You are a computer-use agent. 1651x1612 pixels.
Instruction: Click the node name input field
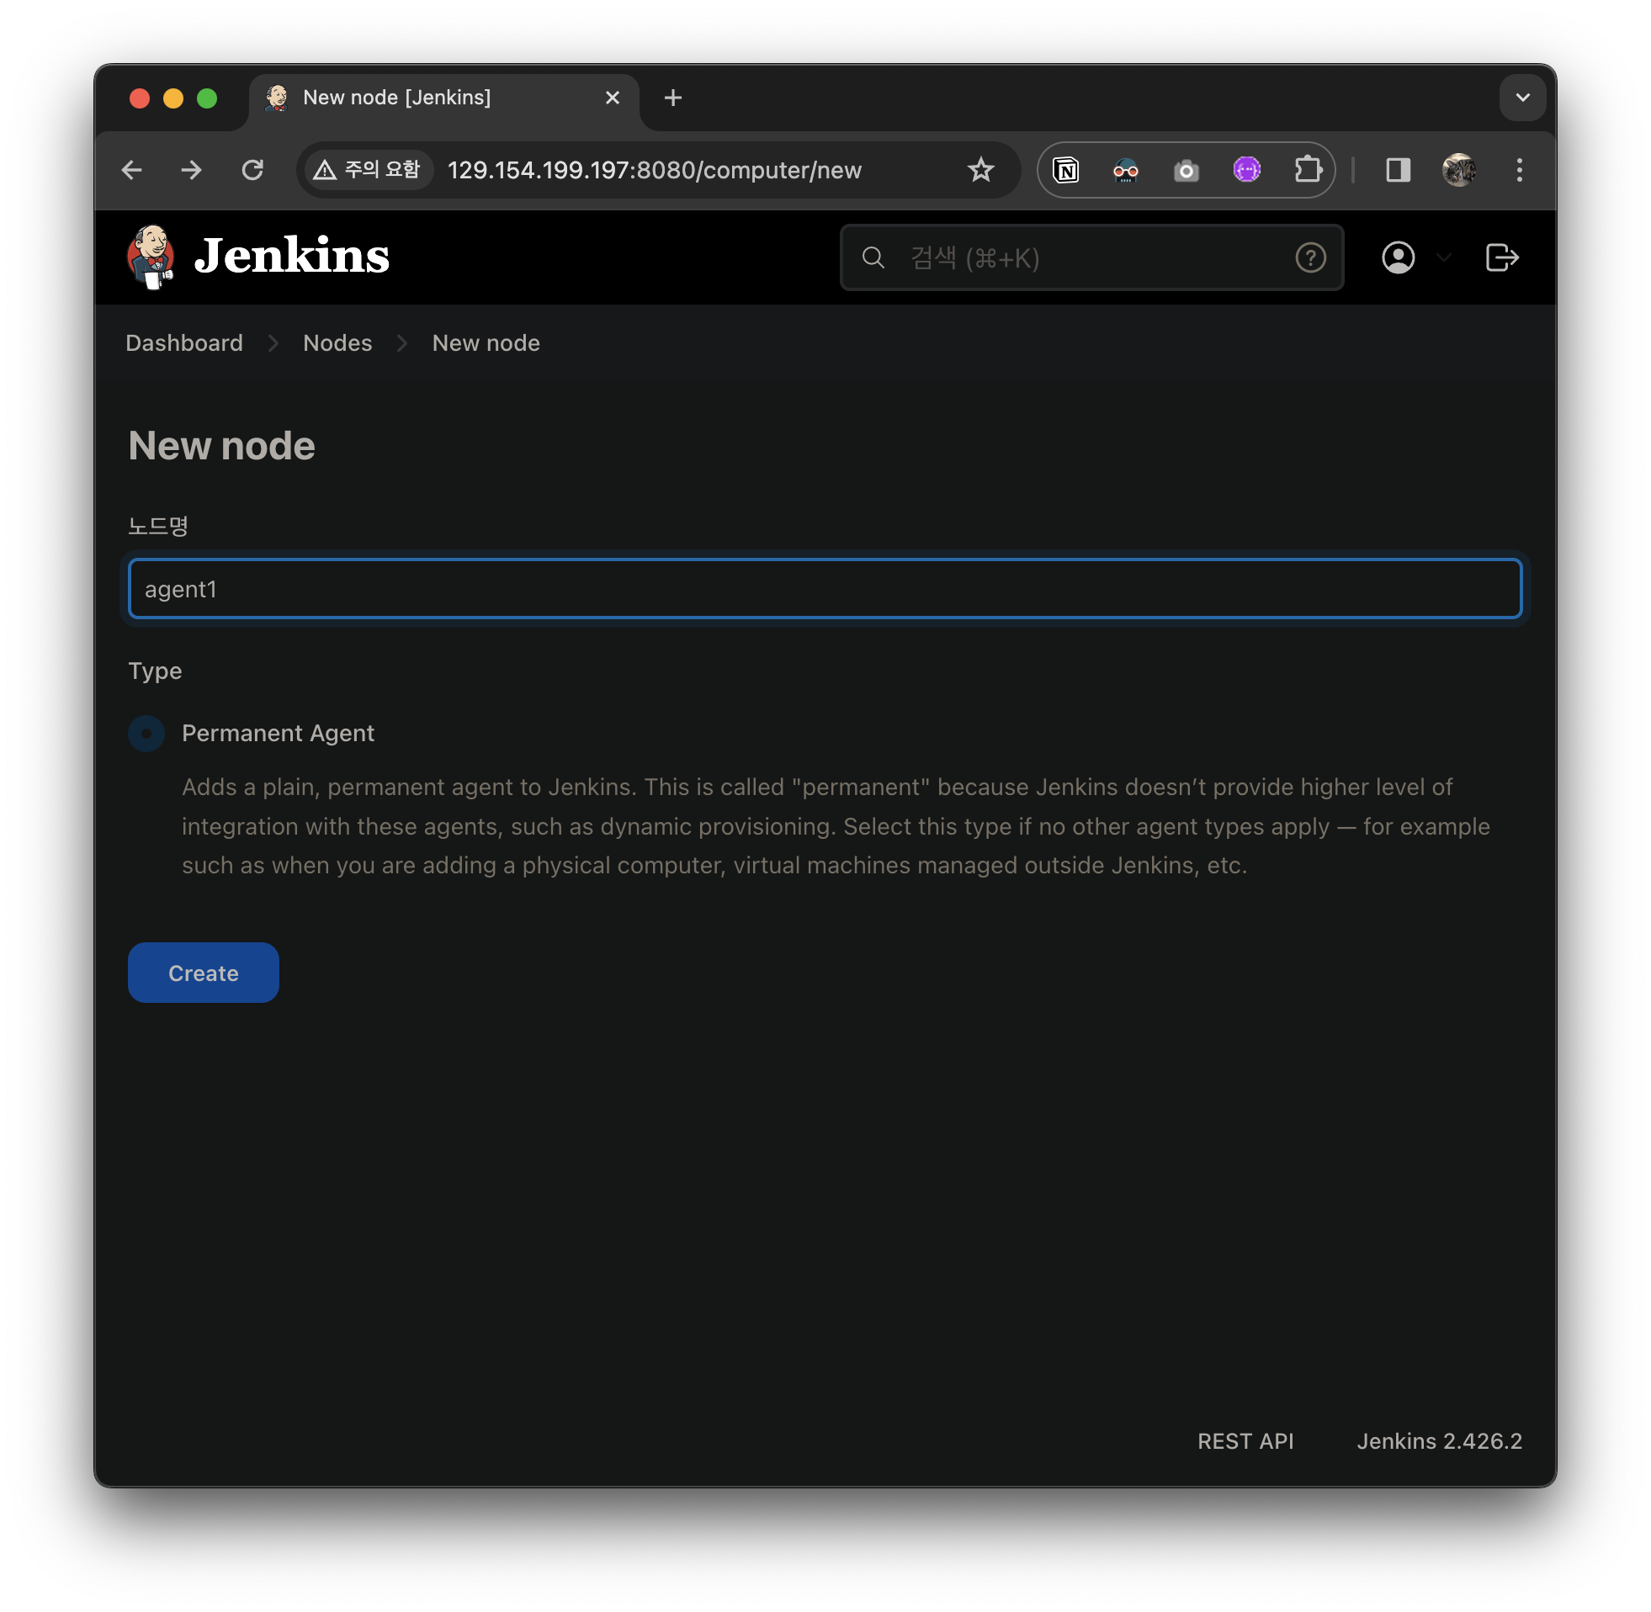point(825,588)
